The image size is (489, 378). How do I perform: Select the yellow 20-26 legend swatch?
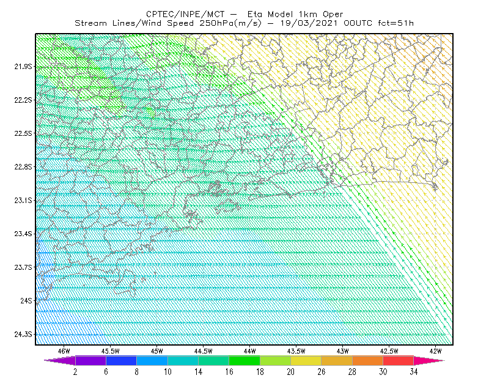306,360
